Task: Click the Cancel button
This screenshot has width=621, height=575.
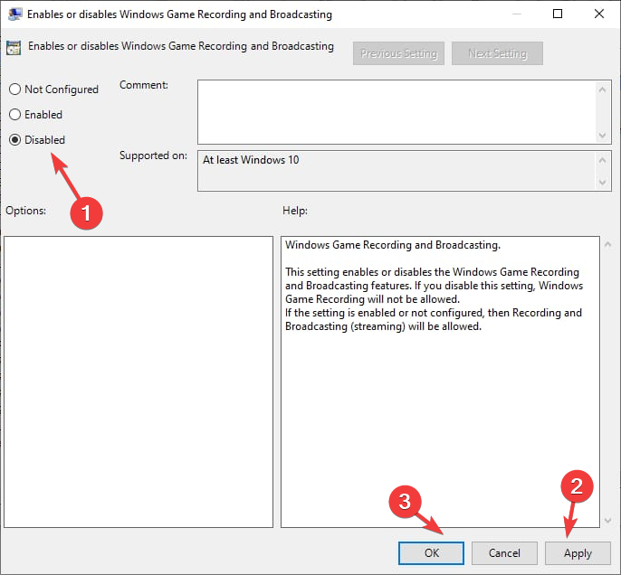Action: 504,553
